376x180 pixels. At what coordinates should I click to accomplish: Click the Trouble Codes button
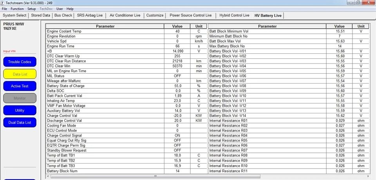tap(20, 62)
